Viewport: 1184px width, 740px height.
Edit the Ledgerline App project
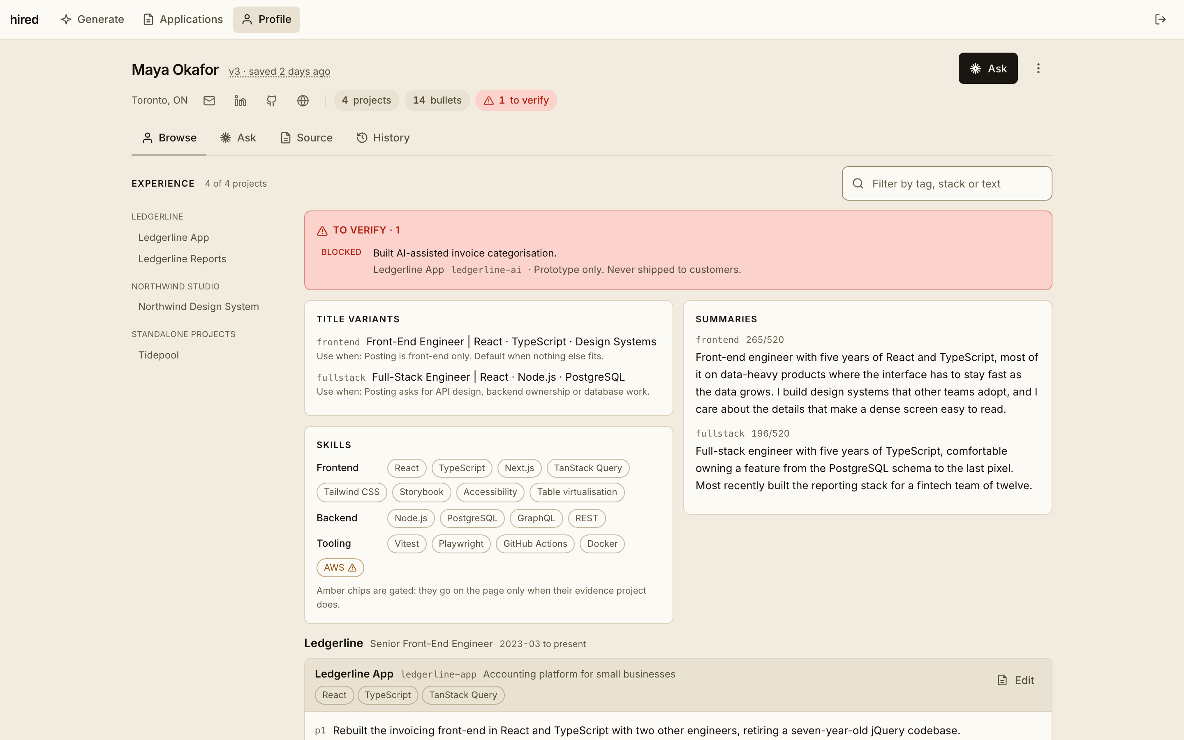click(x=1016, y=680)
